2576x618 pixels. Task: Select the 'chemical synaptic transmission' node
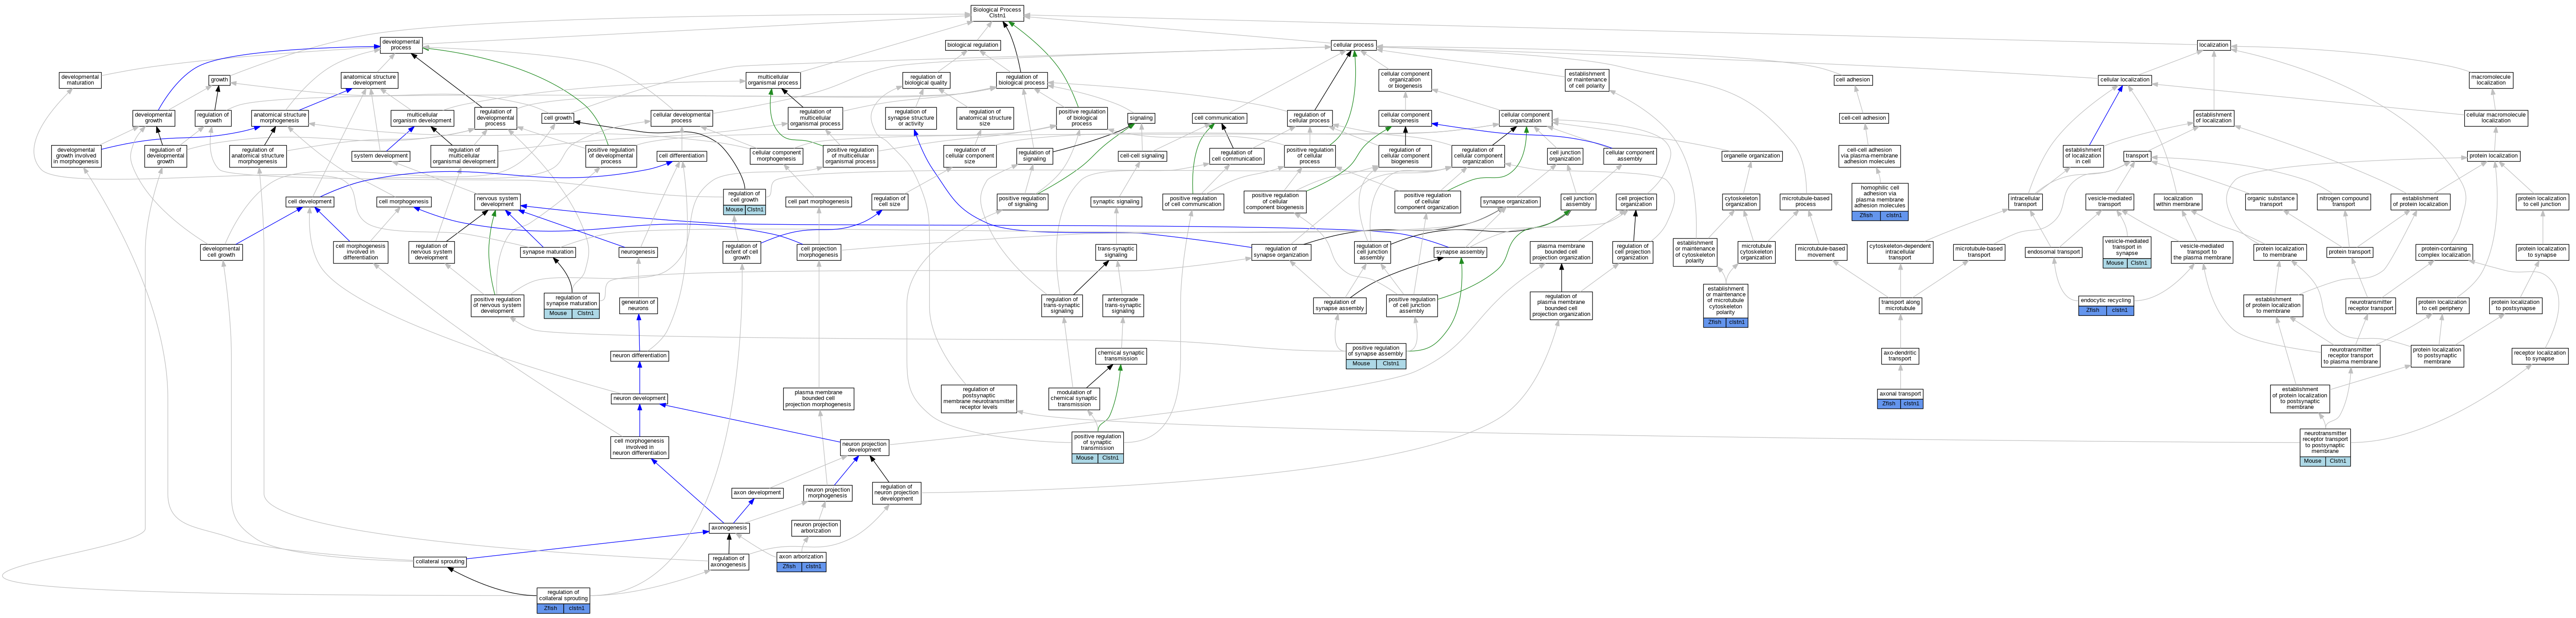coord(1121,356)
